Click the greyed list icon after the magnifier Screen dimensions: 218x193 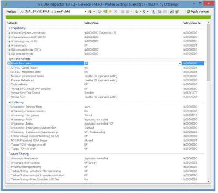click(165, 11)
